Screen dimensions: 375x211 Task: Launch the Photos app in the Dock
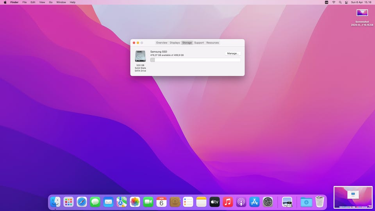point(135,202)
